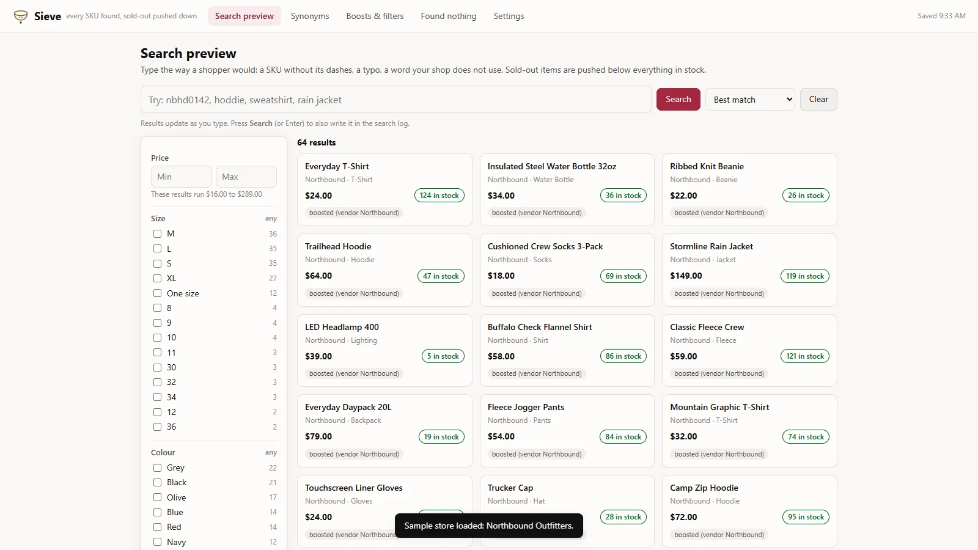Viewport: 978px width, 550px height.
Task: Click the Sieve logo icon
Action: 21,16
